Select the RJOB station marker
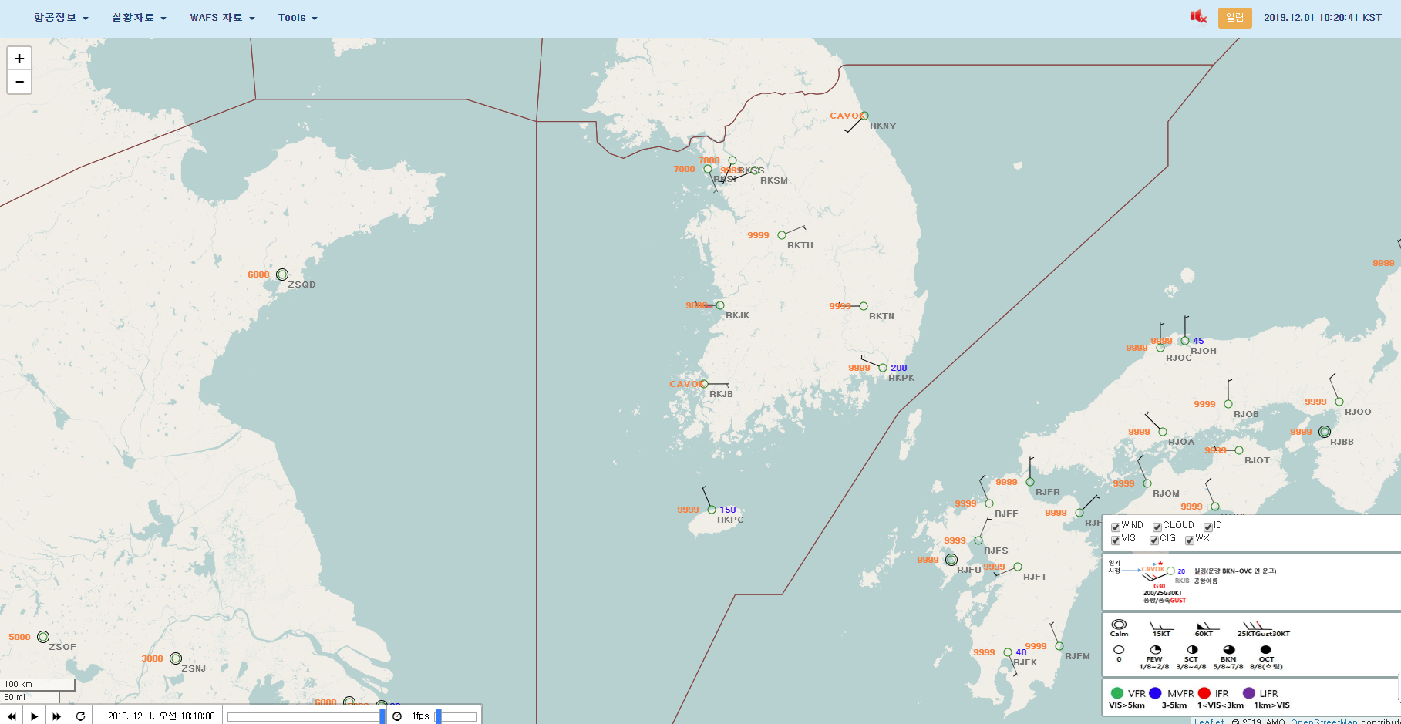 1228,404
